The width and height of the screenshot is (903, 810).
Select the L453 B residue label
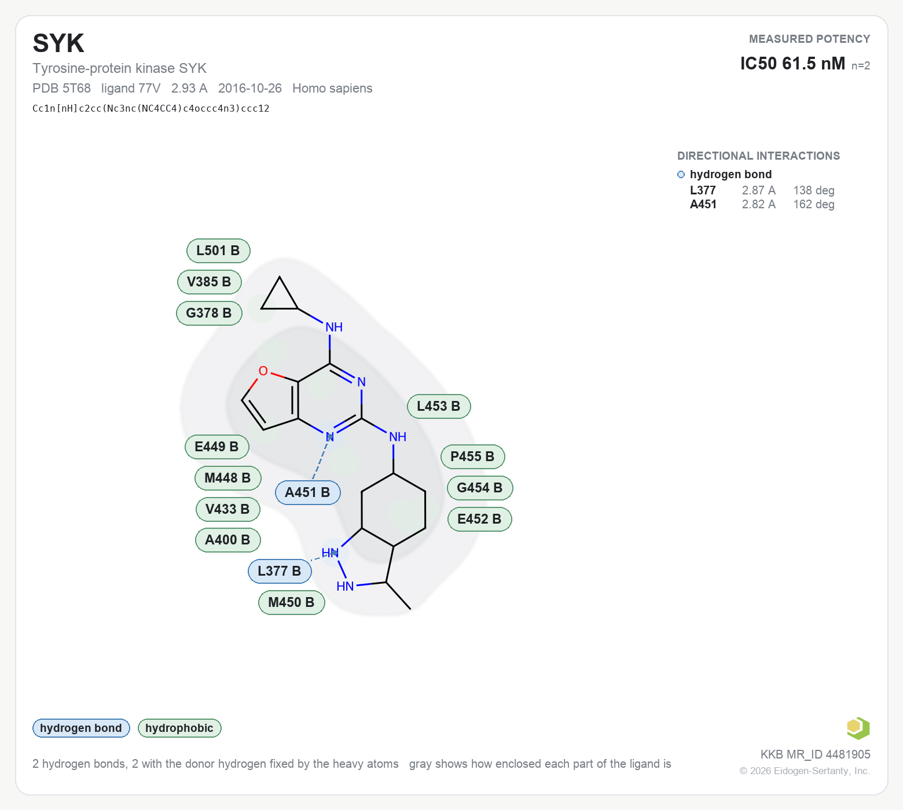point(439,406)
